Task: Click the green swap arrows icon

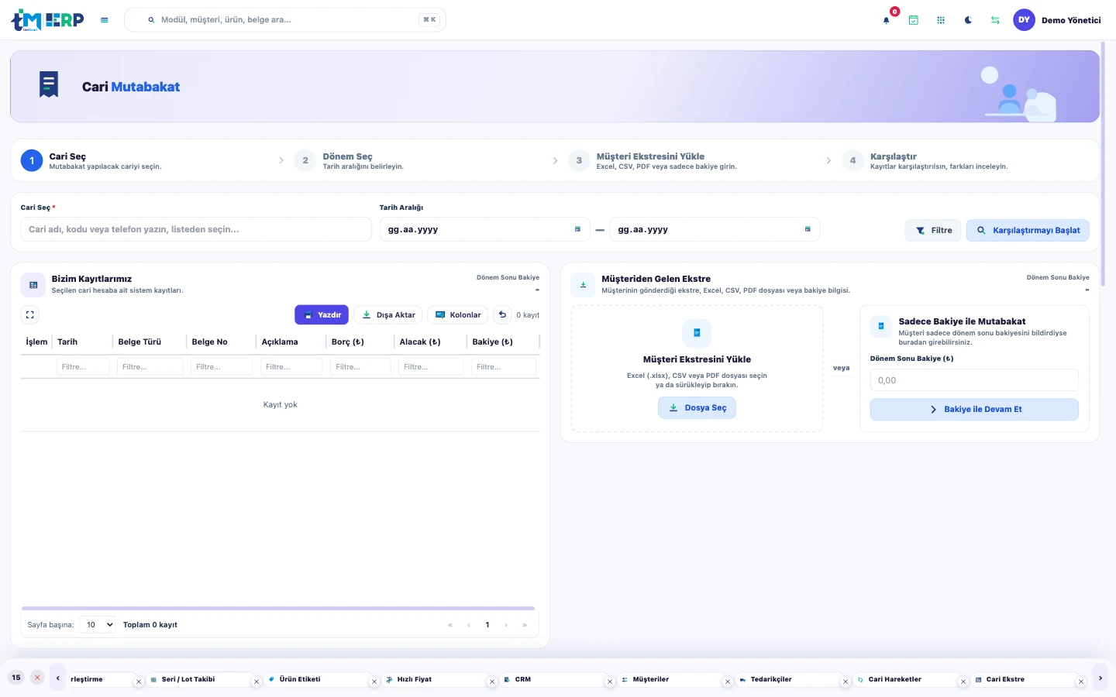Action: point(995,20)
